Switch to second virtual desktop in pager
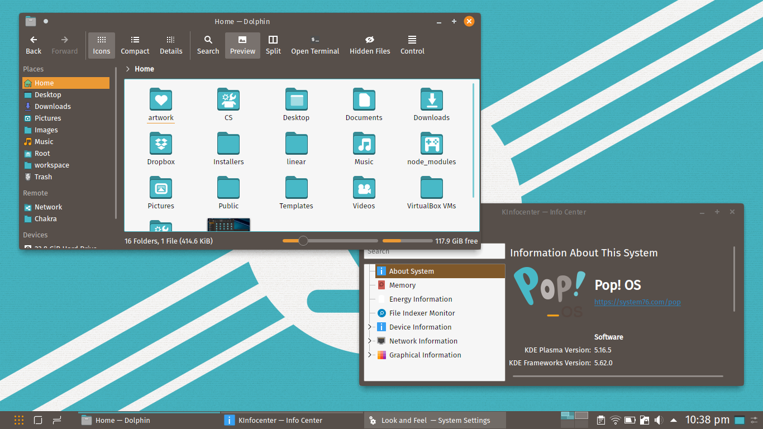763x429 pixels. 581,416
